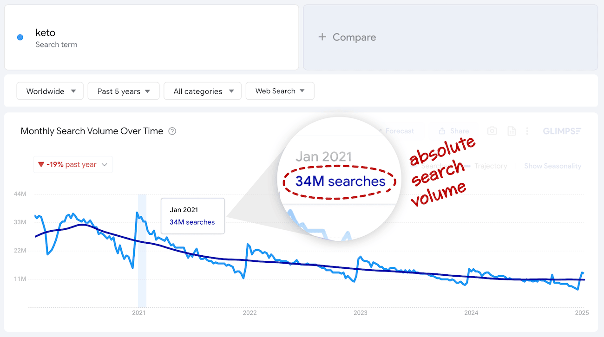Export data with the spreadsheet file icon
The width and height of the screenshot is (604, 337).
click(512, 131)
